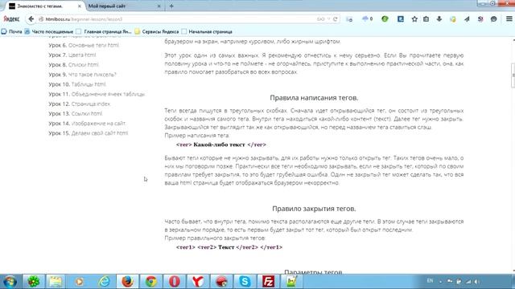Screen dimensions: 515x289
Task: Open lesson 'Урок 12. Страница index'
Action: click(x=80, y=104)
